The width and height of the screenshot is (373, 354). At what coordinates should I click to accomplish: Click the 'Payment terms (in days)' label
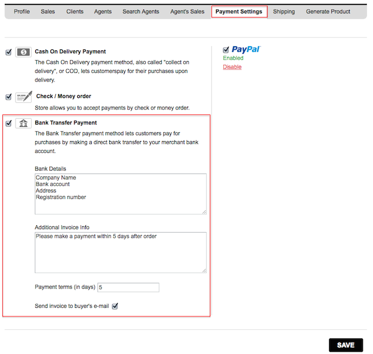[x=65, y=287]
